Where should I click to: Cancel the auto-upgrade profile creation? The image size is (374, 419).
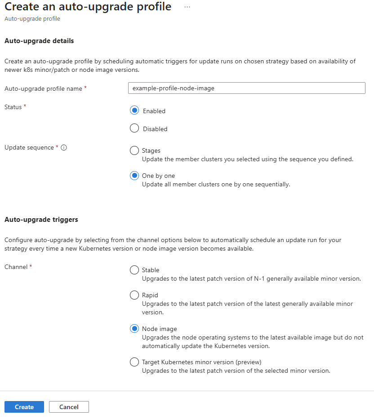[x=69, y=407]
